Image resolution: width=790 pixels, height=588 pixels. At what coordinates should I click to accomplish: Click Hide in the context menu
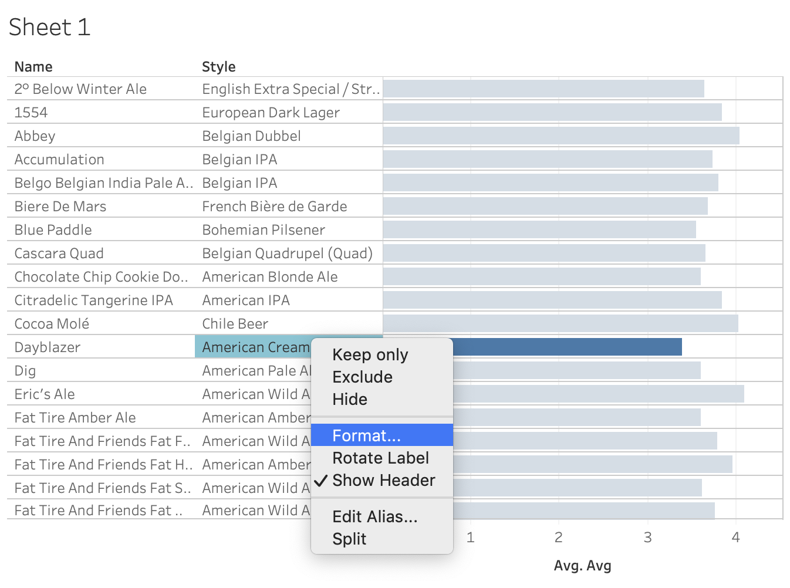382,399
